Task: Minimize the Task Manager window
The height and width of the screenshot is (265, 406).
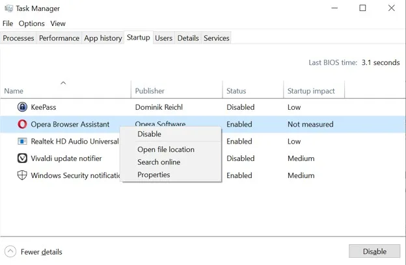Action: coord(334,8)
